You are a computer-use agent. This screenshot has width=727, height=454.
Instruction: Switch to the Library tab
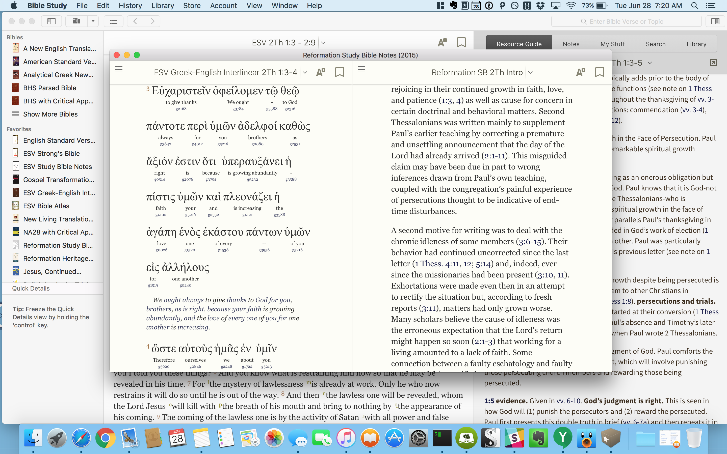[696, 44]
